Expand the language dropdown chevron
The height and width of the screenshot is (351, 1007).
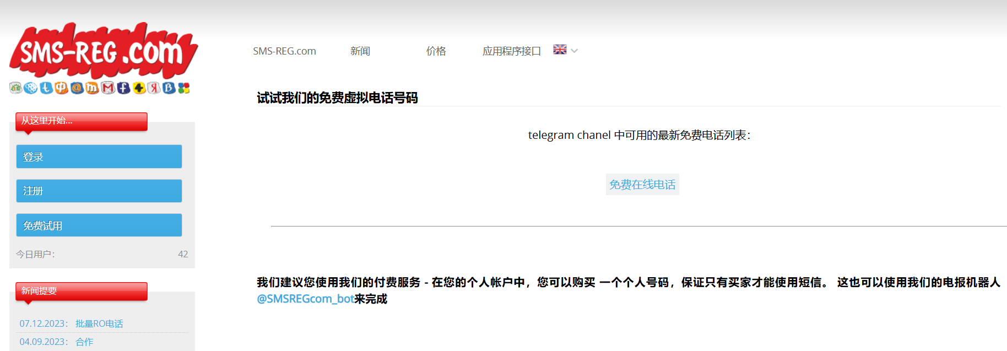574,51
